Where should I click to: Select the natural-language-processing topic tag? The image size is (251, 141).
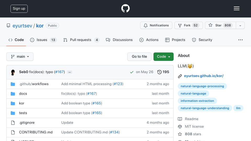202,86
